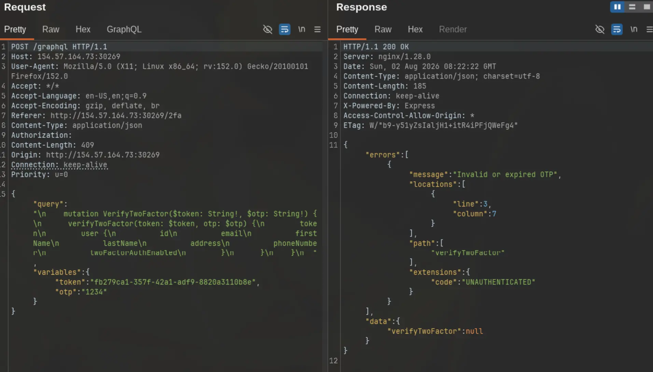
Task: Open the GraphQL tab in Request
Action: click(x=124, y=29)
